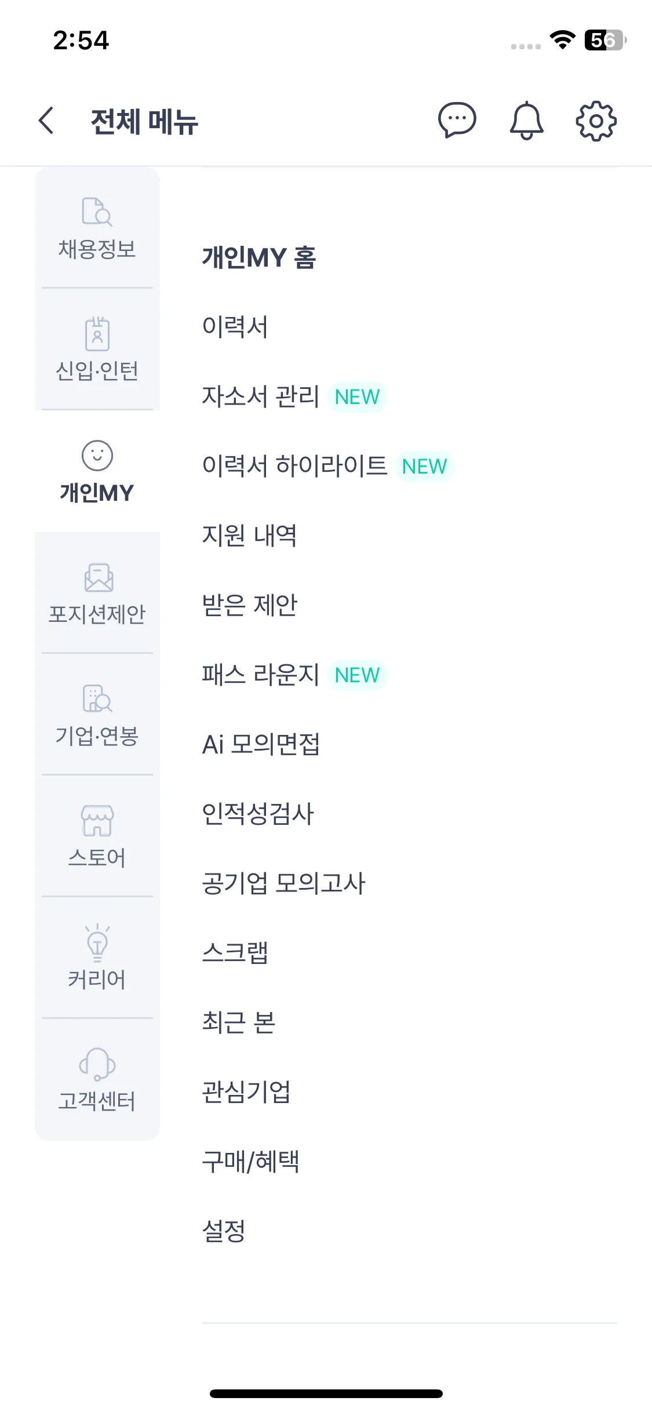The height and width of the screenshot is (1412, 652).
Task: Open the chat messages icon
Action: tap(457, 121)
